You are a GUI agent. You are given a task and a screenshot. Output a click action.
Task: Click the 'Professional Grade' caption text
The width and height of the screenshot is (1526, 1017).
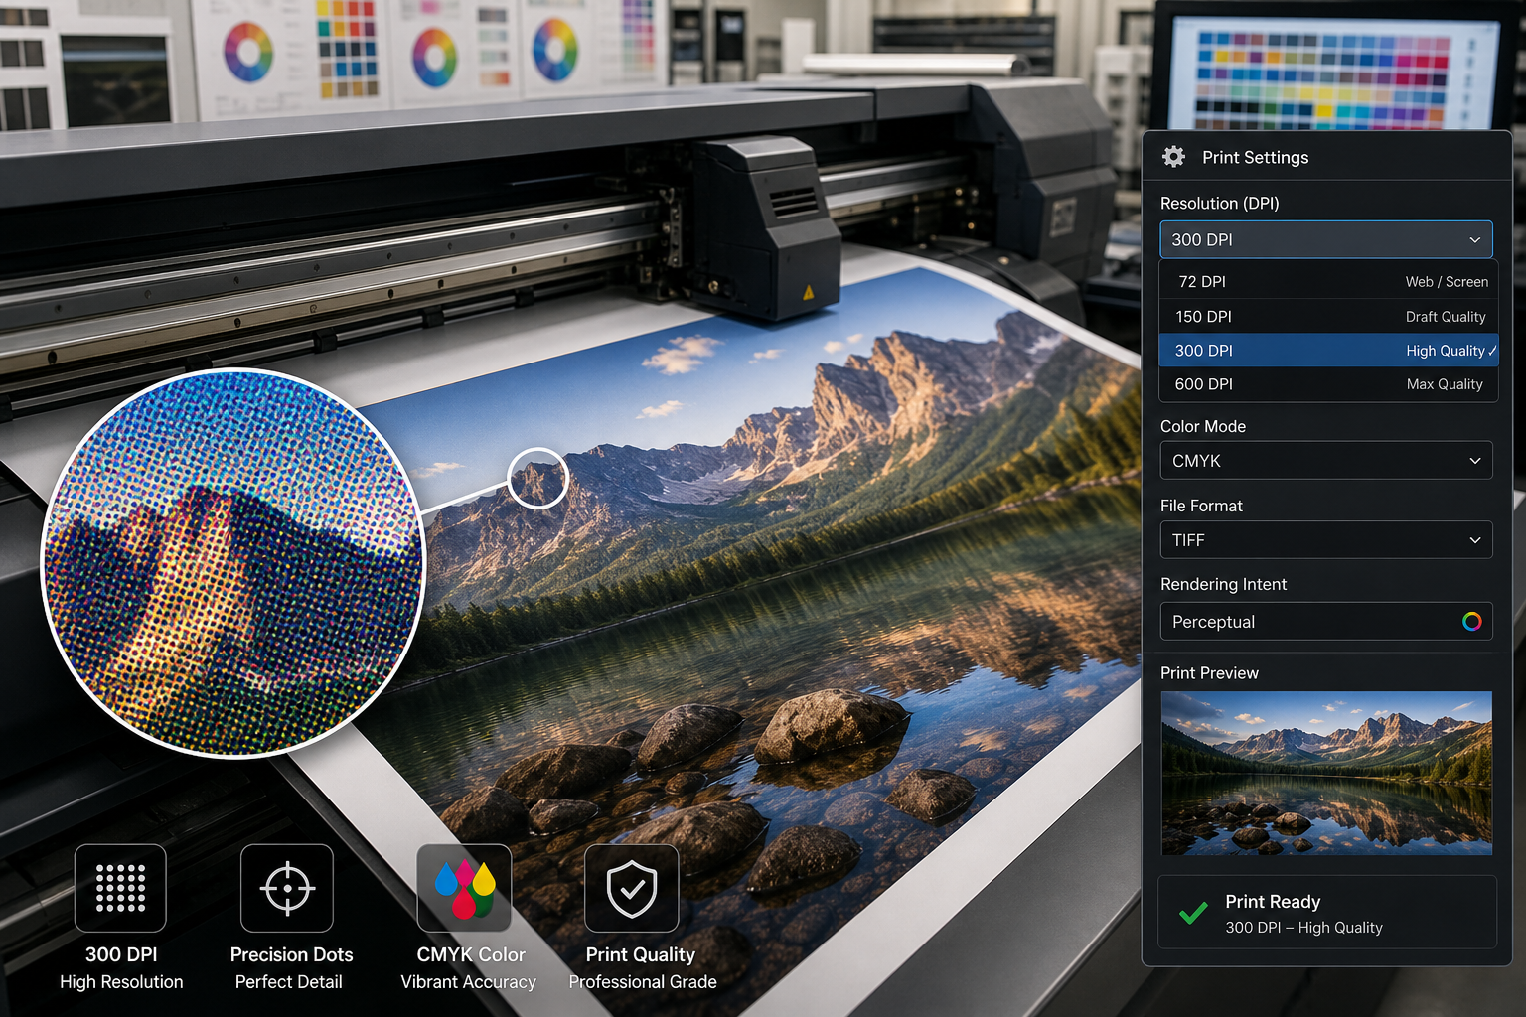tap(642, 981)
